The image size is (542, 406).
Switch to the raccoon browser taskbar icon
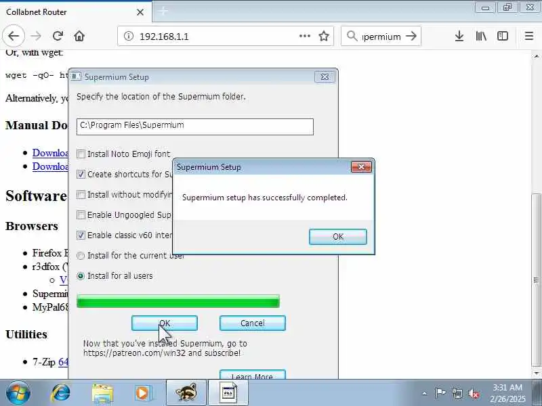(186, 393)
